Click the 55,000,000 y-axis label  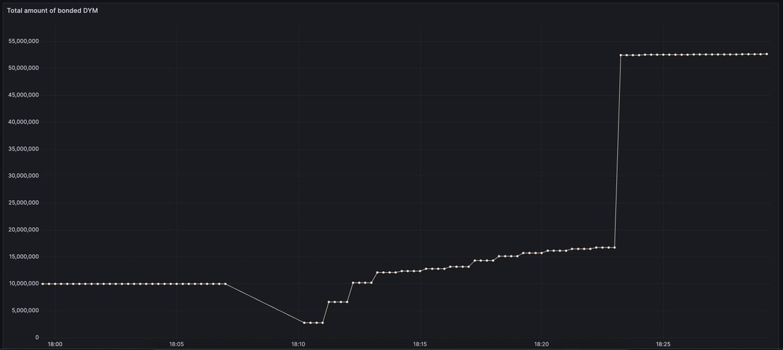[24, 41]
